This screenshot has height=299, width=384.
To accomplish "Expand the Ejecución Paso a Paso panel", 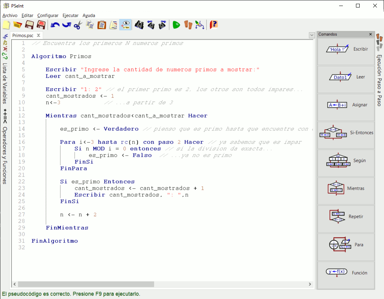I will (379, 80).
